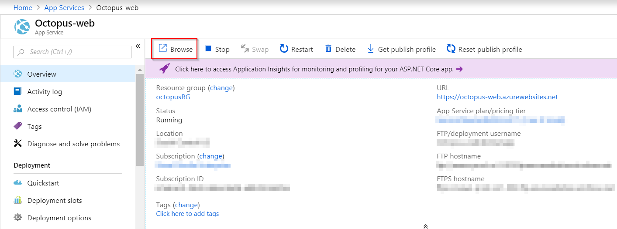This screenshot has width=617, height=229.
Task: Click the purple arrow in Insights banner
Action: click(x=459, y=69)
